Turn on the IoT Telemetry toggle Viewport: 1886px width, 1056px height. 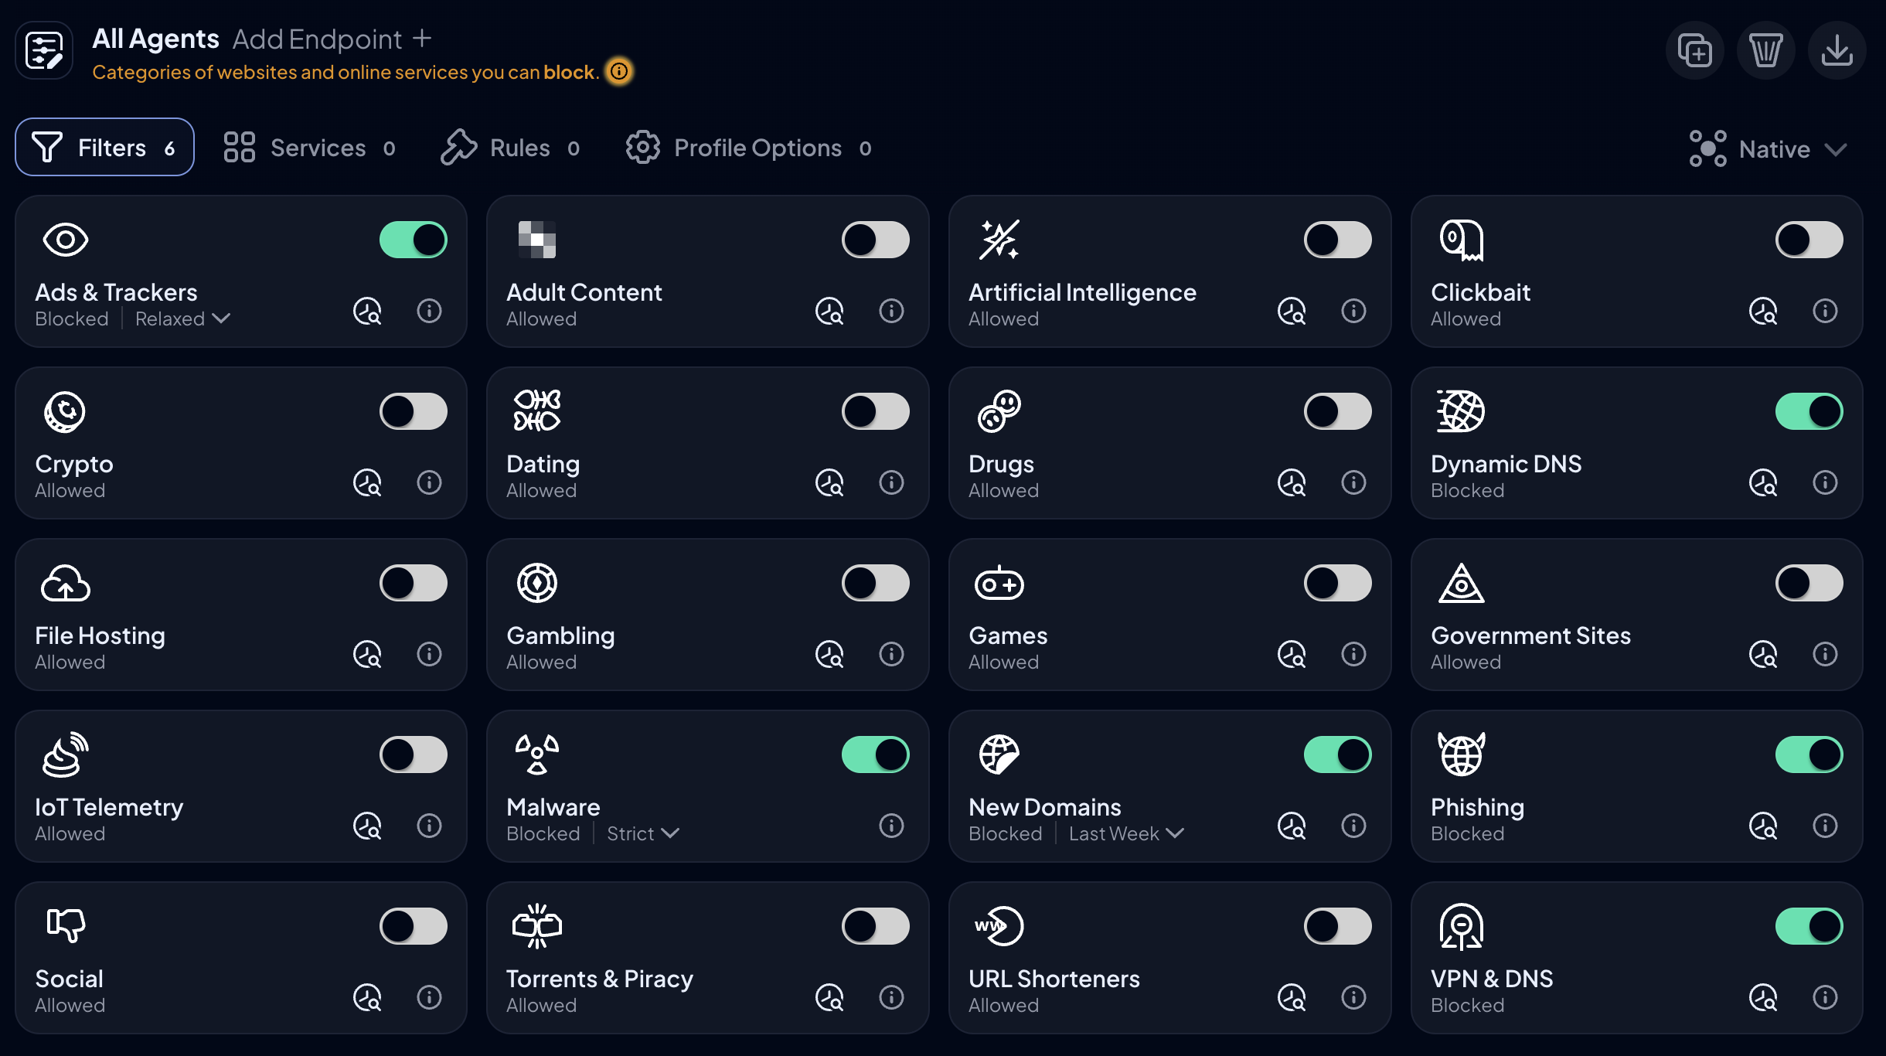tap(414, 755)
